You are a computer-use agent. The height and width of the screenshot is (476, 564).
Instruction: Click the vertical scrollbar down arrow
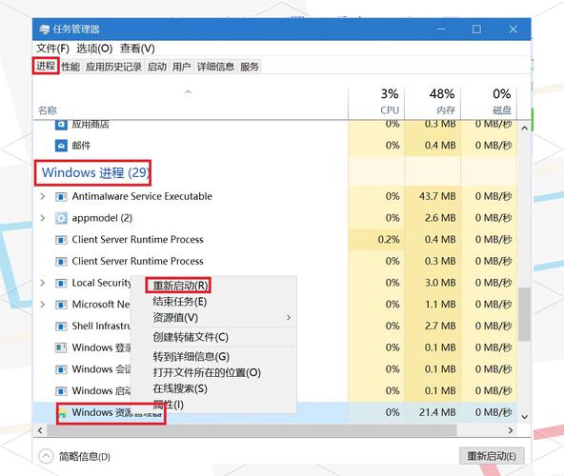click(x=524, y=417)
